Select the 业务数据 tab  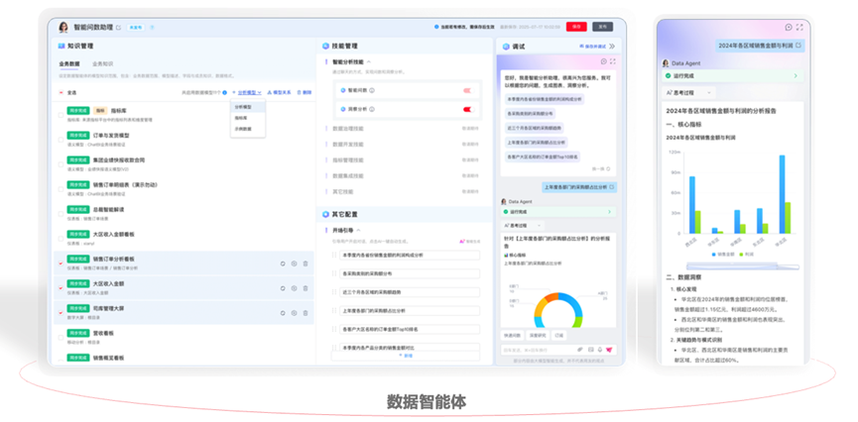69,64
